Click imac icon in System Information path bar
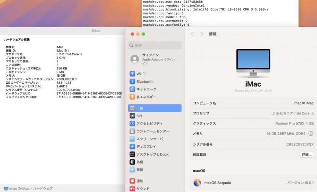317x192 pixels. click(x=6, y=189)
